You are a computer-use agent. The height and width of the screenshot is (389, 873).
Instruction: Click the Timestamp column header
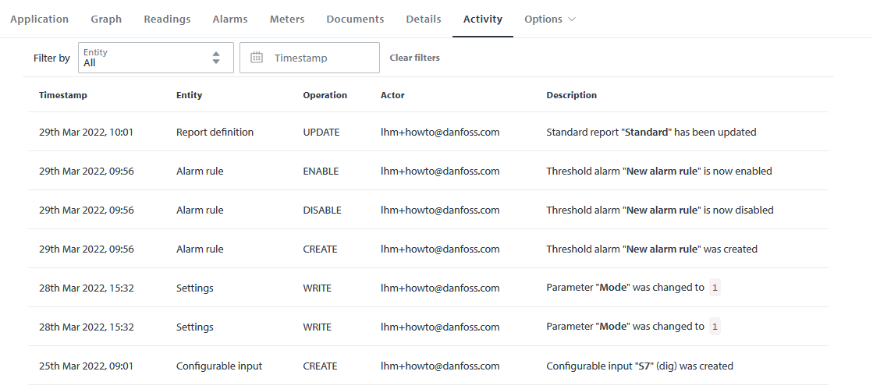point(63,95)
